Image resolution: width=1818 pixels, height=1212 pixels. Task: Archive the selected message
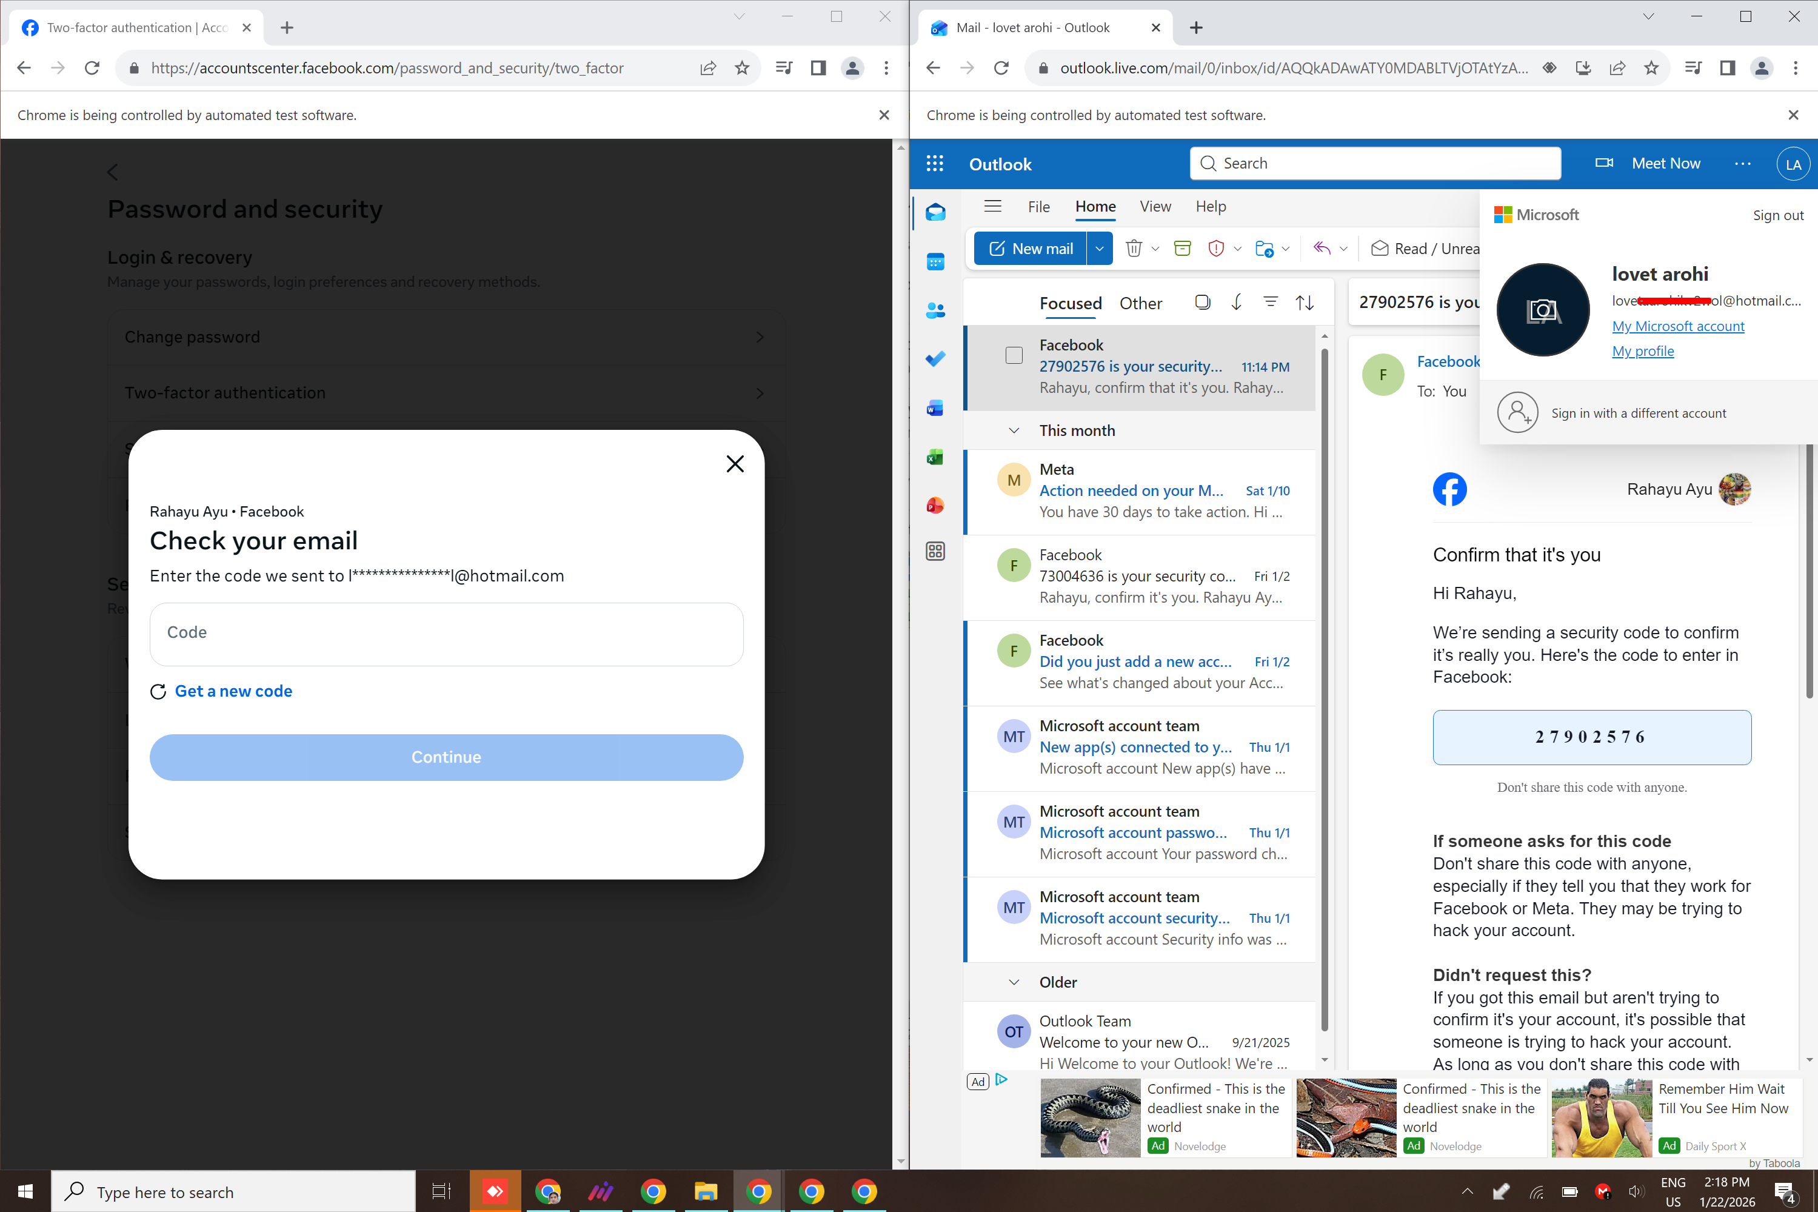pos(1182,248)
